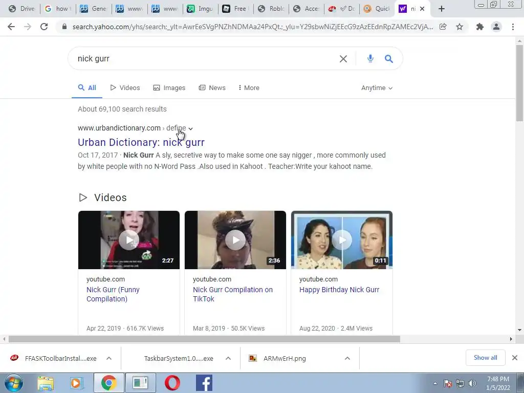Select the All search filter
524x393 pixels.
pos(87,88)
